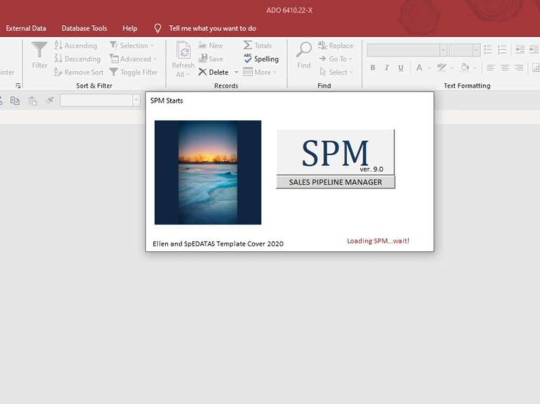Click Toggle Filter

(x=133, y=72)
